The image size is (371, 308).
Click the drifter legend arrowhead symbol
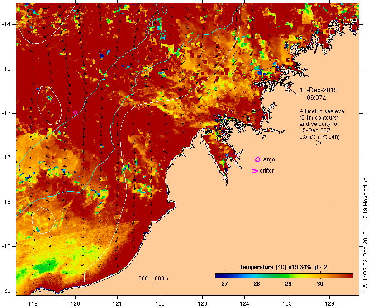coord(254,171)
